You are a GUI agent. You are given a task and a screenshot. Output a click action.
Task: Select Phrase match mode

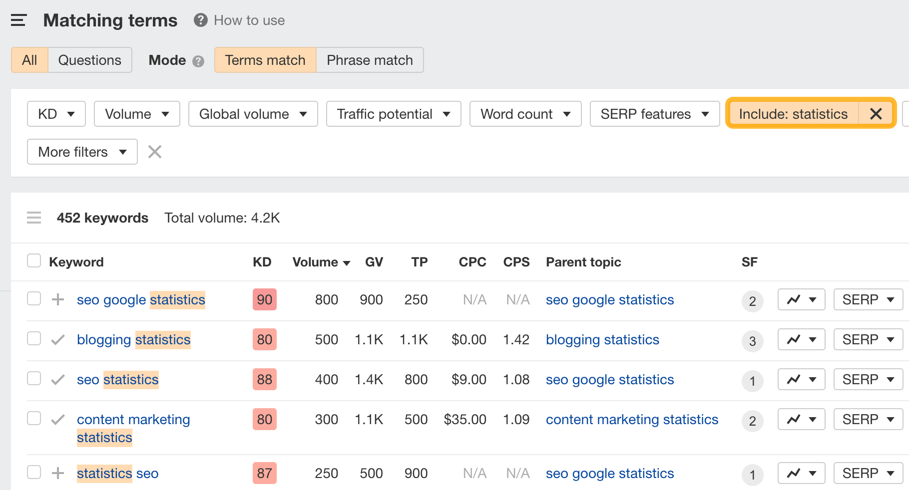370,60
